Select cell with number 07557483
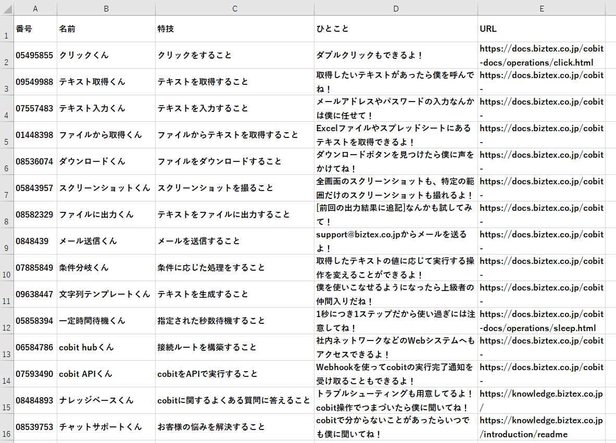Image resolution: width=616 pixels, height=443 pixels. [35, 108]
